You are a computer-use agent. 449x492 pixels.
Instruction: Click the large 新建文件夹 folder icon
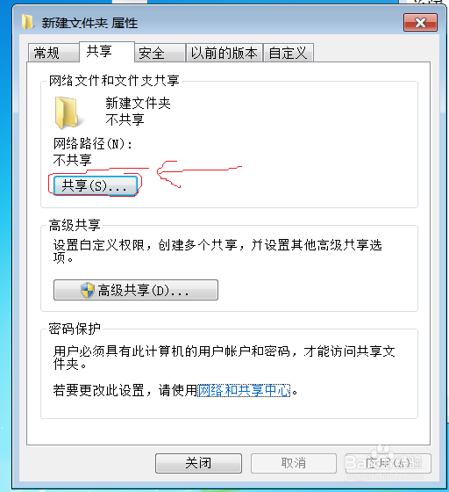coord(67,113)
